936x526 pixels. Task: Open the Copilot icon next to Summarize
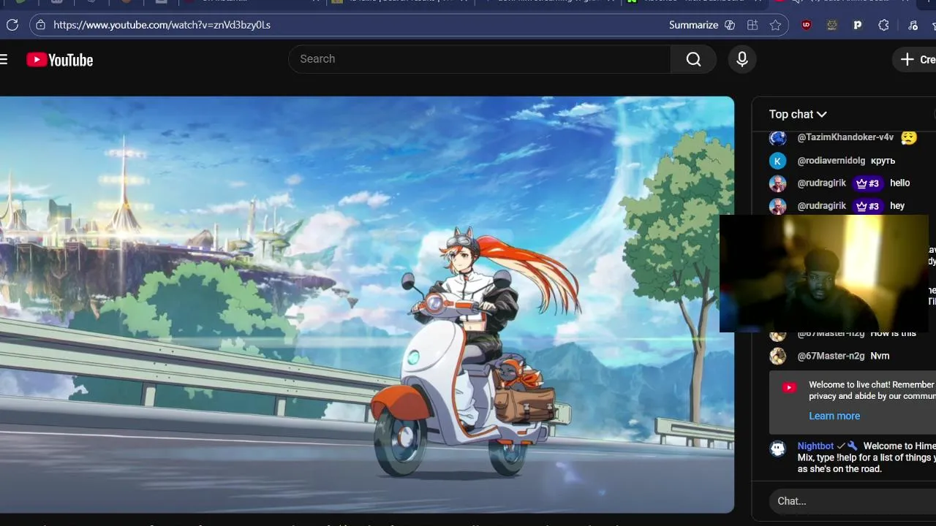pos(730,25)
